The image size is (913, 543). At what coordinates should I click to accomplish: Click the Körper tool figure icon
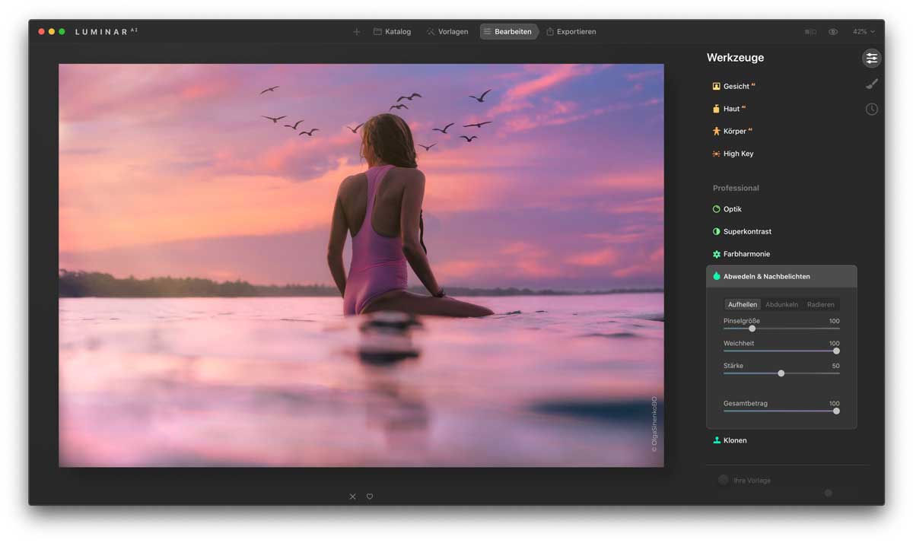(716, 131)
